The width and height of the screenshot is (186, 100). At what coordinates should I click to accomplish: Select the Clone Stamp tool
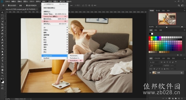pyautogui.click(x=2, y=40)
